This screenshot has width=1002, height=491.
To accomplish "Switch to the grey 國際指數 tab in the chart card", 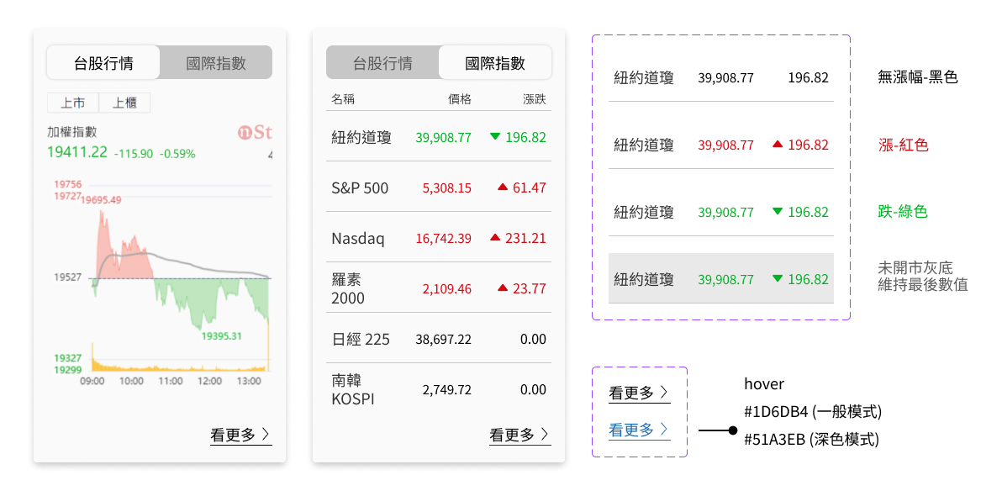I will pyautogui.click(x=216, y=63).
